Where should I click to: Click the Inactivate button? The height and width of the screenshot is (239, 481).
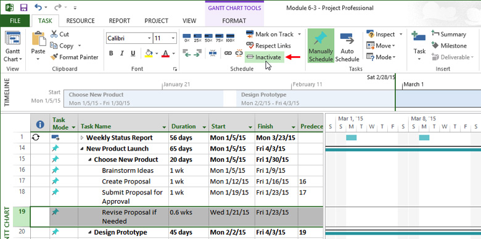265,57
